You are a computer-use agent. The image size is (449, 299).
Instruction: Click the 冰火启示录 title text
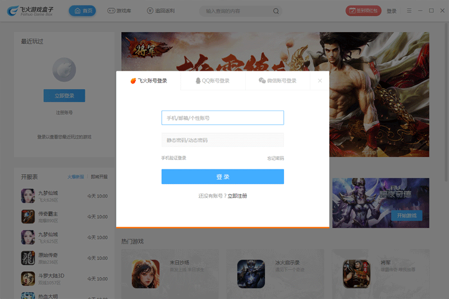pos(287,263)
